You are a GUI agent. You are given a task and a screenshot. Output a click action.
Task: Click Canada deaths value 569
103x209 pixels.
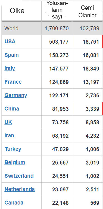pos(95,203)
